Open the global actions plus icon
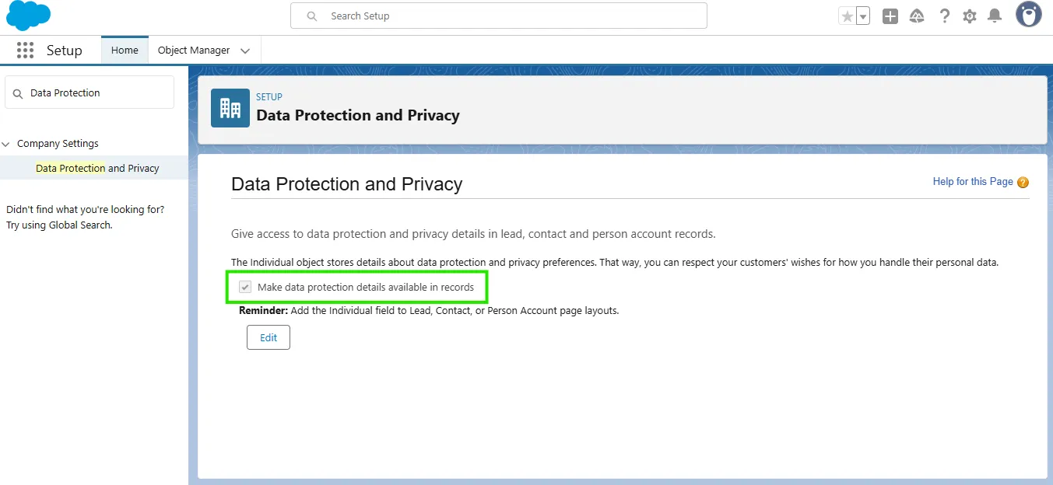The height and width of the screenshot is (485, 1053). [x=890, y=16]
